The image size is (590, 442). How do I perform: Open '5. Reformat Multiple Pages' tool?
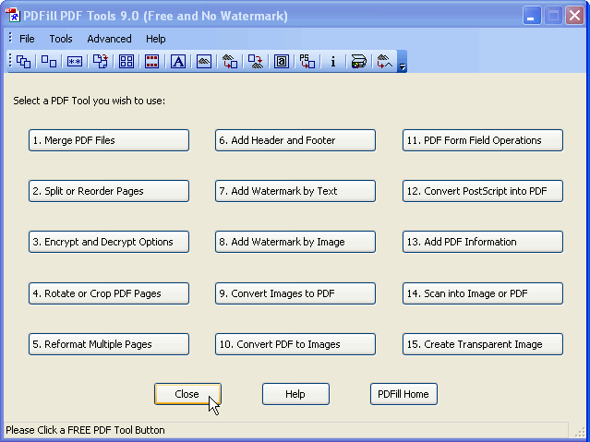[109, 344]
